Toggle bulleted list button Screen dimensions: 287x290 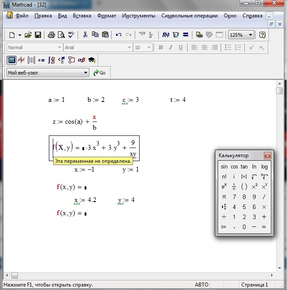228,47
